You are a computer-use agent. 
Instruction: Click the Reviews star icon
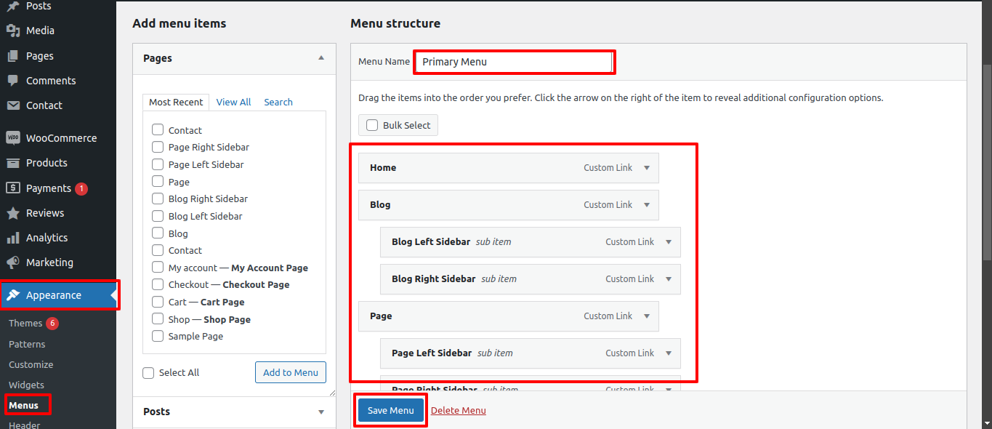[x=12, y=213]
